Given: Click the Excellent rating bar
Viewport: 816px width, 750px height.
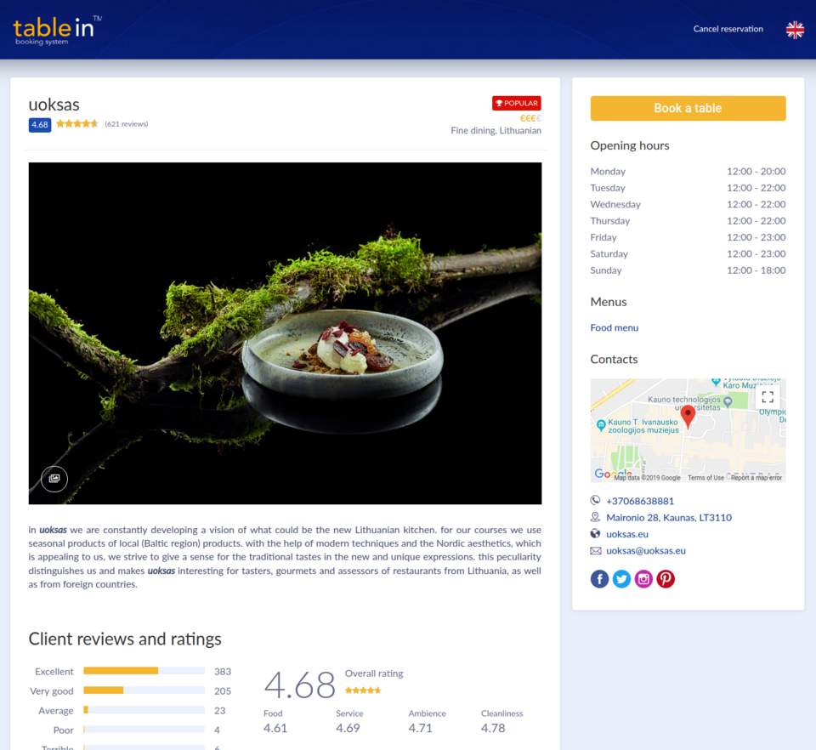Looking at the screenshot, I should [144, 671].
